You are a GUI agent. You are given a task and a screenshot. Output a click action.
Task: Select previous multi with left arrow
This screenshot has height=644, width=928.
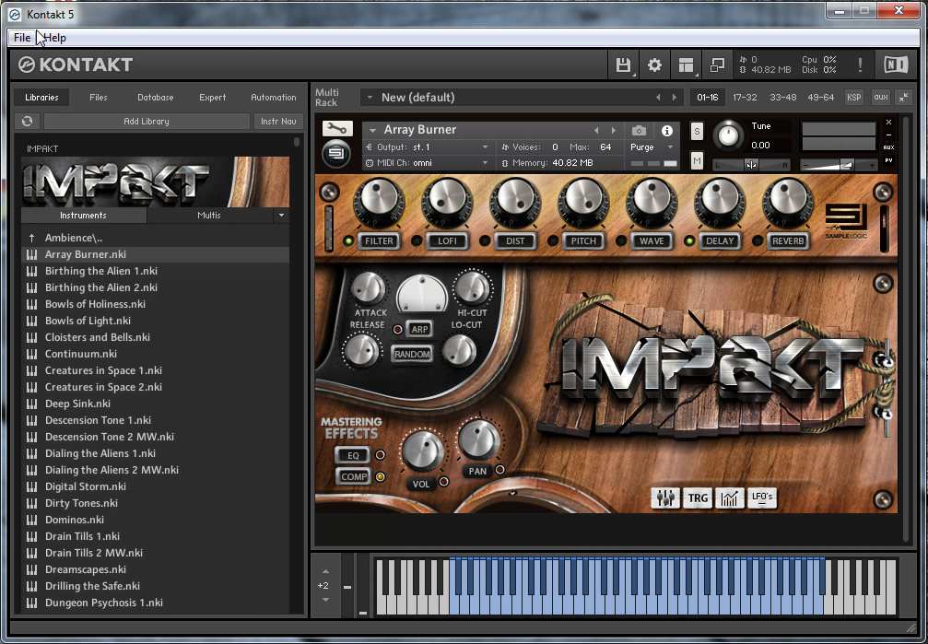[658, 97]
